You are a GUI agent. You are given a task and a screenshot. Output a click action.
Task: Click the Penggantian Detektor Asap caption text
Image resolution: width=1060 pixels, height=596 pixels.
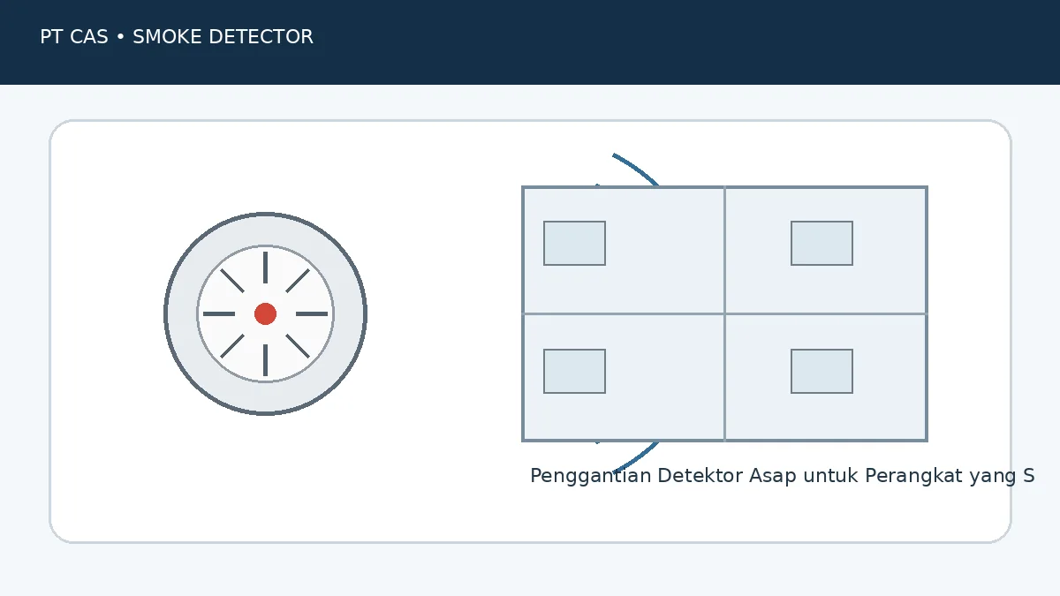782,476
